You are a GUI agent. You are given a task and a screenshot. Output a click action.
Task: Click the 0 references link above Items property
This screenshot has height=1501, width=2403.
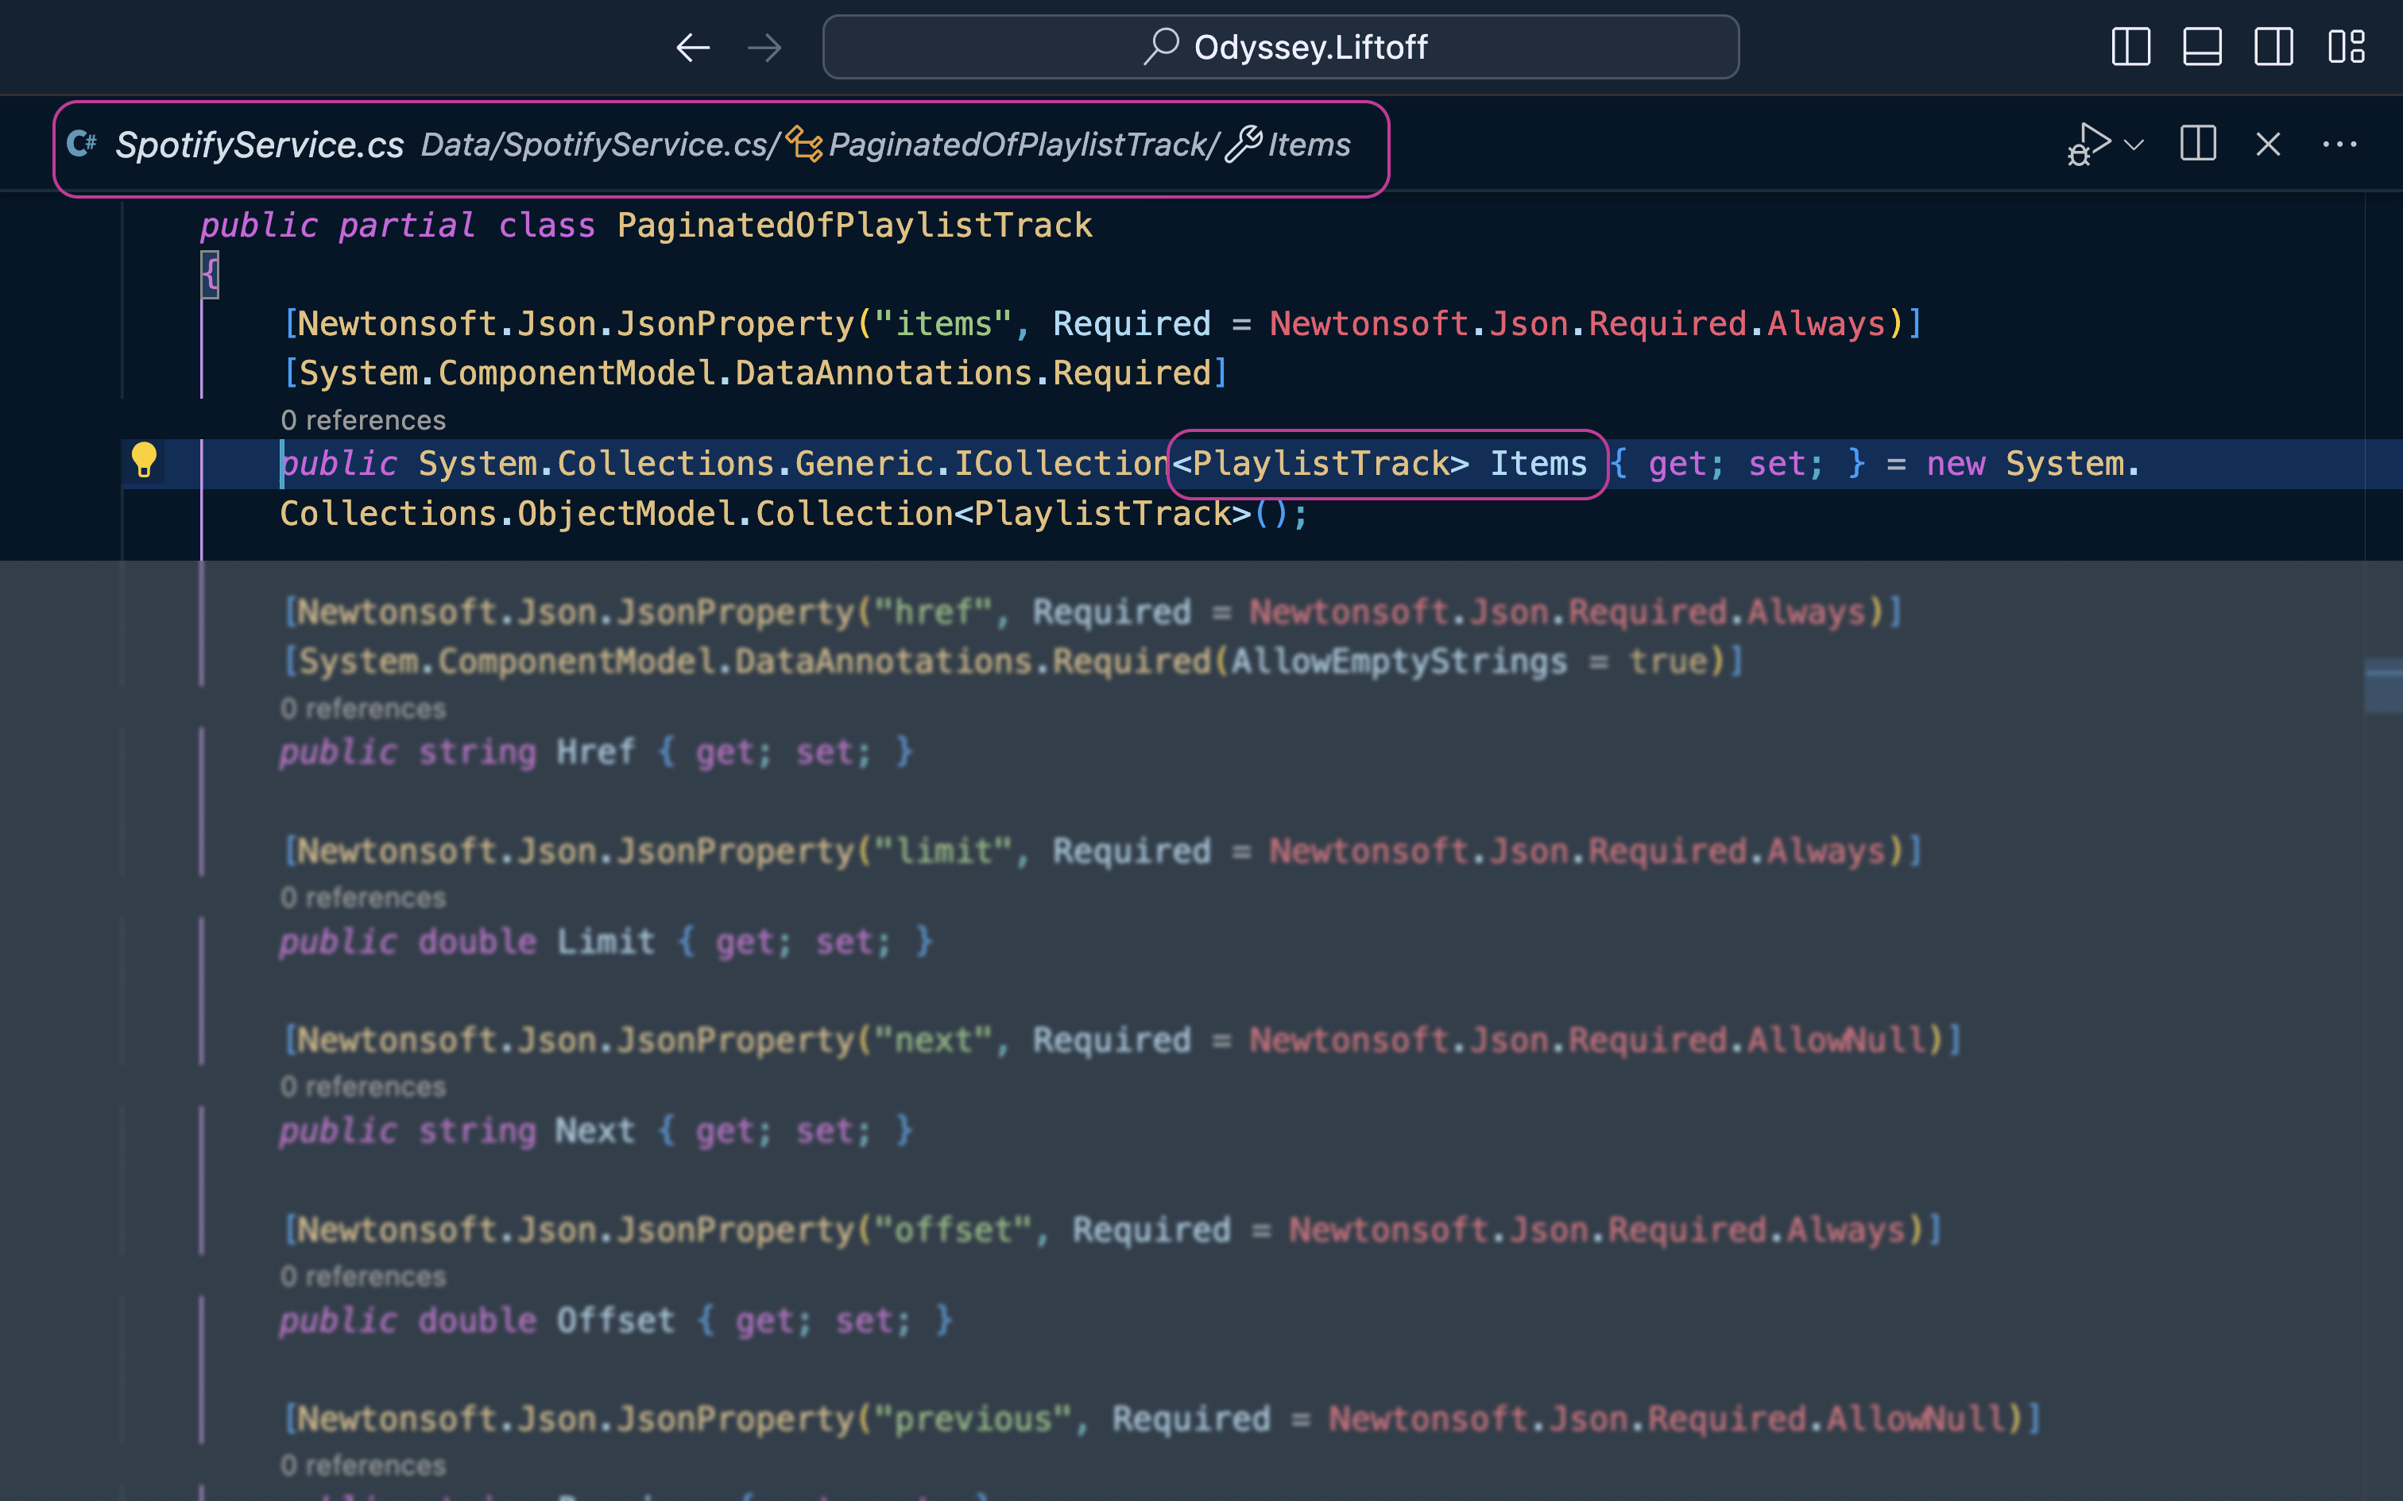pyautogui.click(x=363, y=420)
